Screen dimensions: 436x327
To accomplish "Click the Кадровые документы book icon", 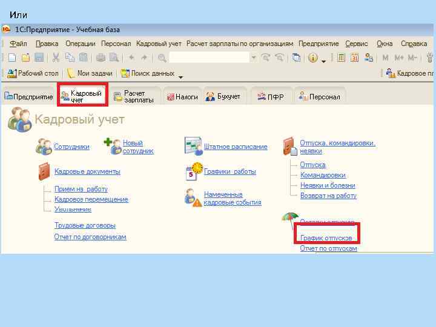I will click(x=44, y=171).
